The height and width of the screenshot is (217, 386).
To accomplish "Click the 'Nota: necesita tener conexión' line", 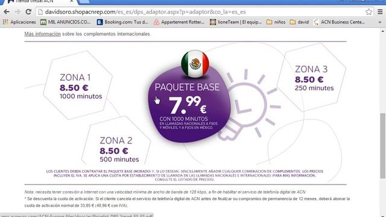I will click(165, 192).
